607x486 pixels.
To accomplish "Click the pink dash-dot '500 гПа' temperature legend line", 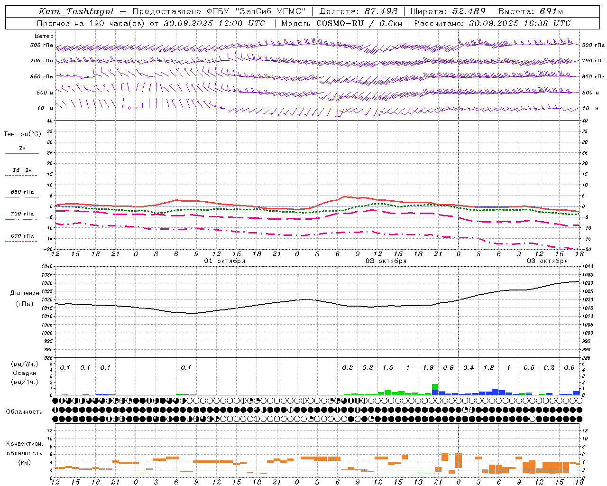I will coord(21,242).
